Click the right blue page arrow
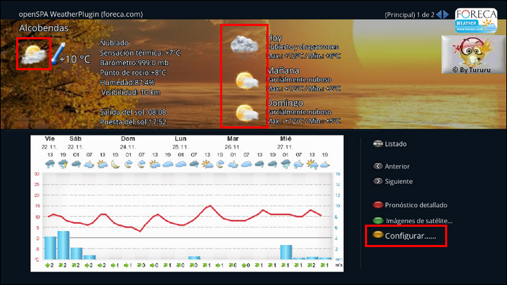Screen dimensions: 507x285 pos(446,15)
